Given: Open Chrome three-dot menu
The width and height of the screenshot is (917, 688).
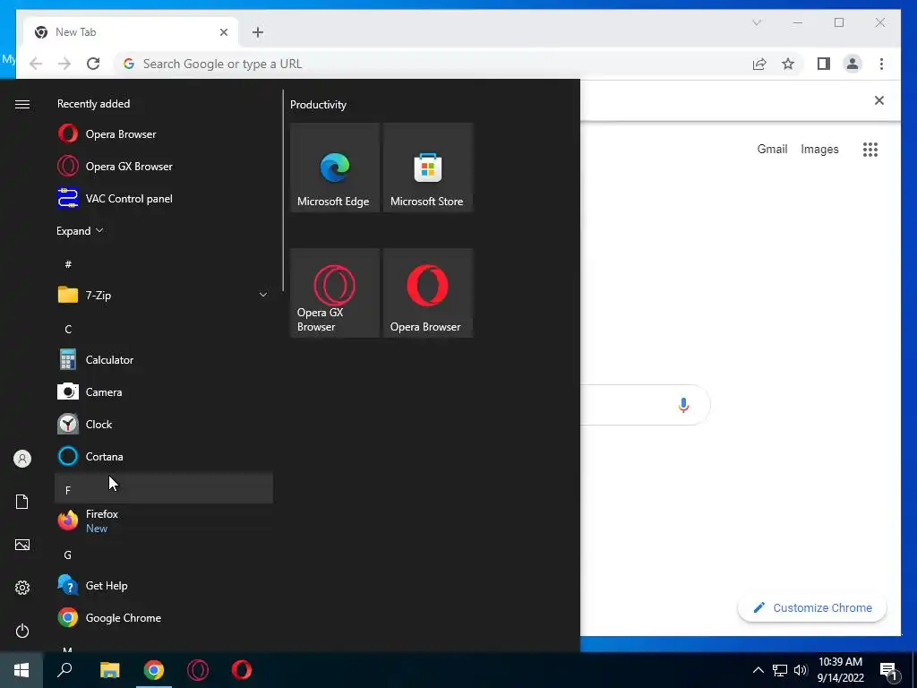Looking at the screenshot, I should coord(881,64).
